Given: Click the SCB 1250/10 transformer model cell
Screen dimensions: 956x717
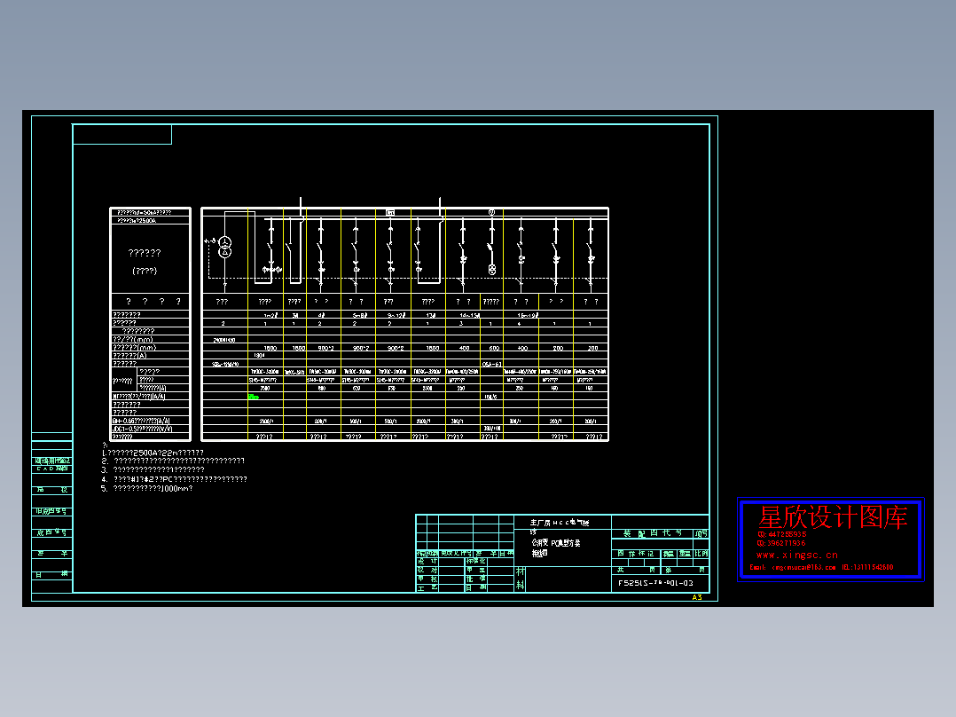Looking at the screenshot, I should [x=225, y=365].
